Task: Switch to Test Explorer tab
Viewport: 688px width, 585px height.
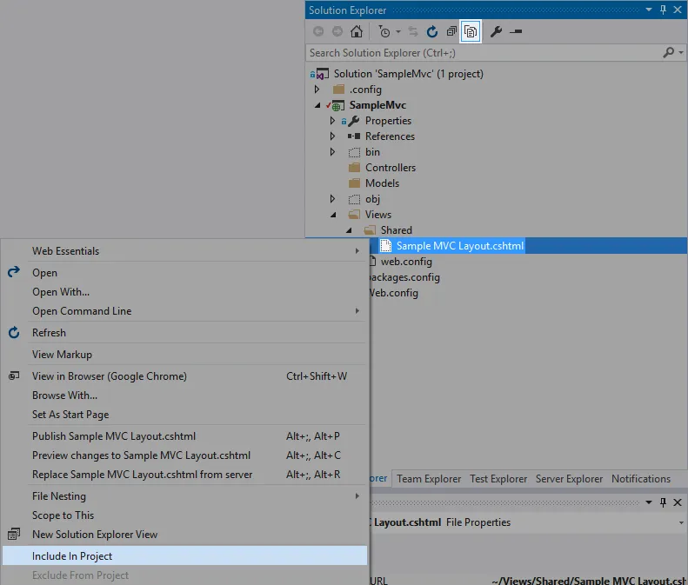Action: (498, 479)
